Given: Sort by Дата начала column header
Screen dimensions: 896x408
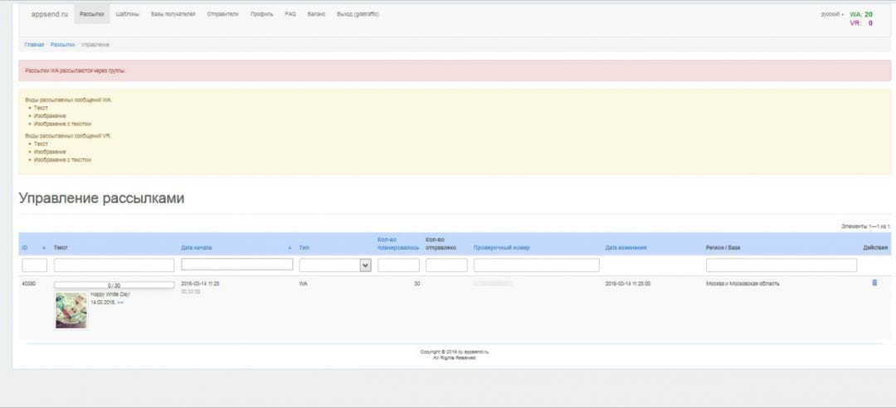Looking at the screenshot, I should point(197,247).
